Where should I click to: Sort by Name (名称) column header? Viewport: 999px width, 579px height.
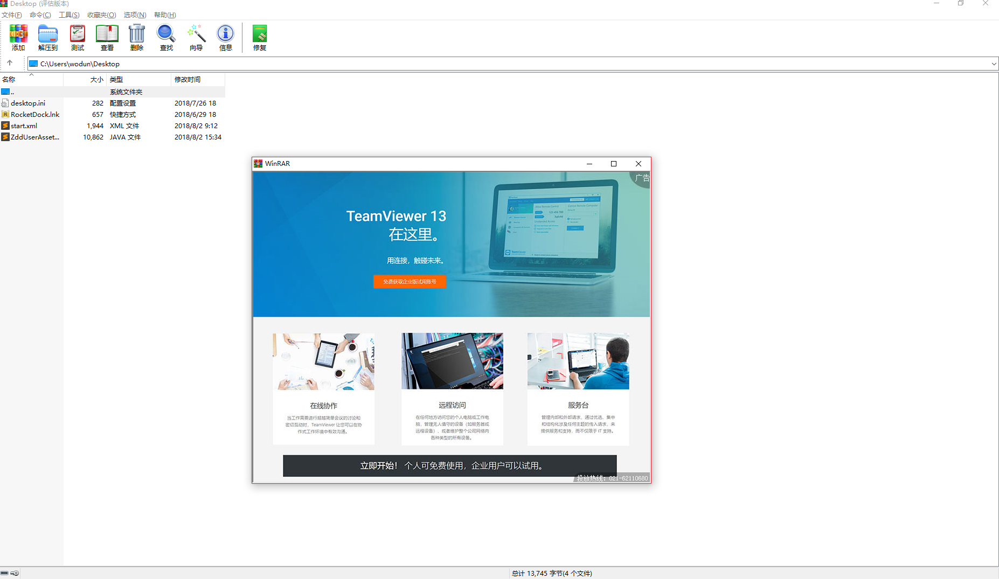pos(32,79)
